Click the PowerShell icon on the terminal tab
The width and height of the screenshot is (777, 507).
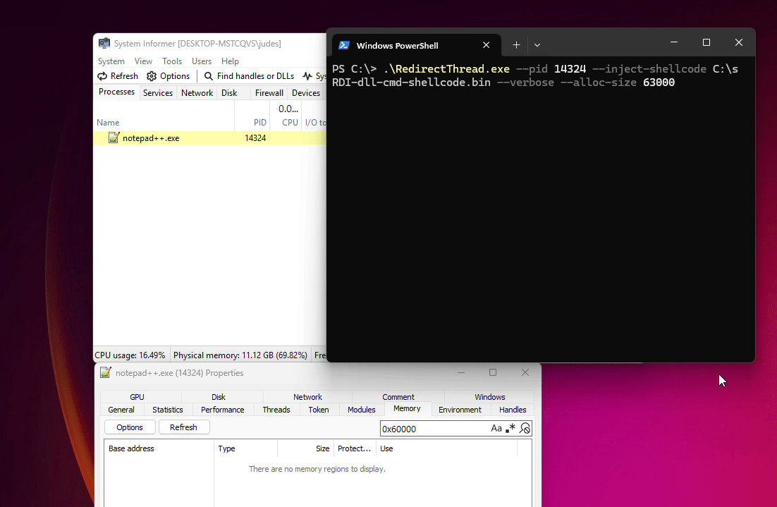coord(344,45)
